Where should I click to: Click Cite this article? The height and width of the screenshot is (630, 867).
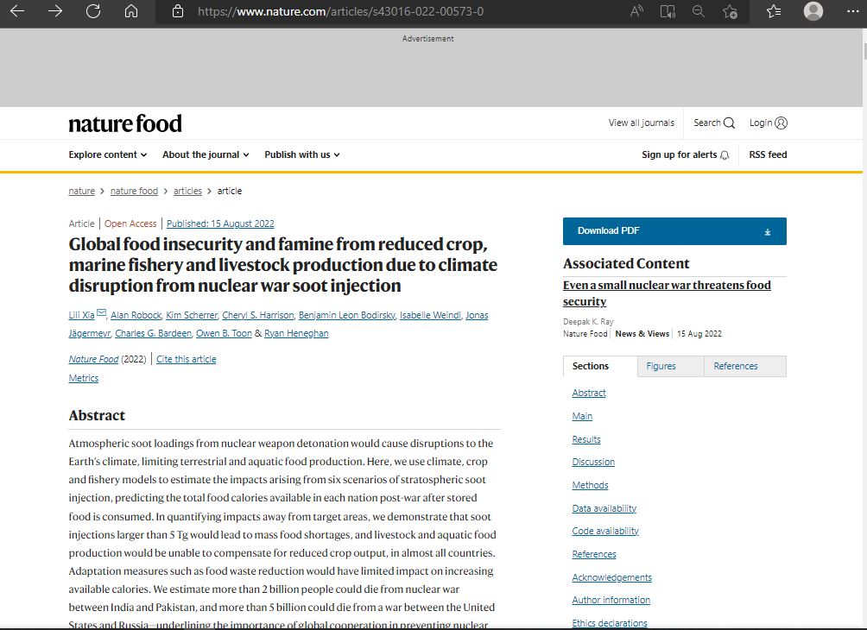tap(187, 359)
